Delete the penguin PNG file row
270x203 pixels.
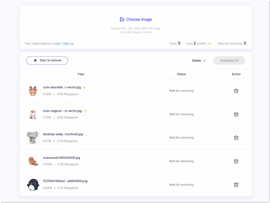(236, 185)
